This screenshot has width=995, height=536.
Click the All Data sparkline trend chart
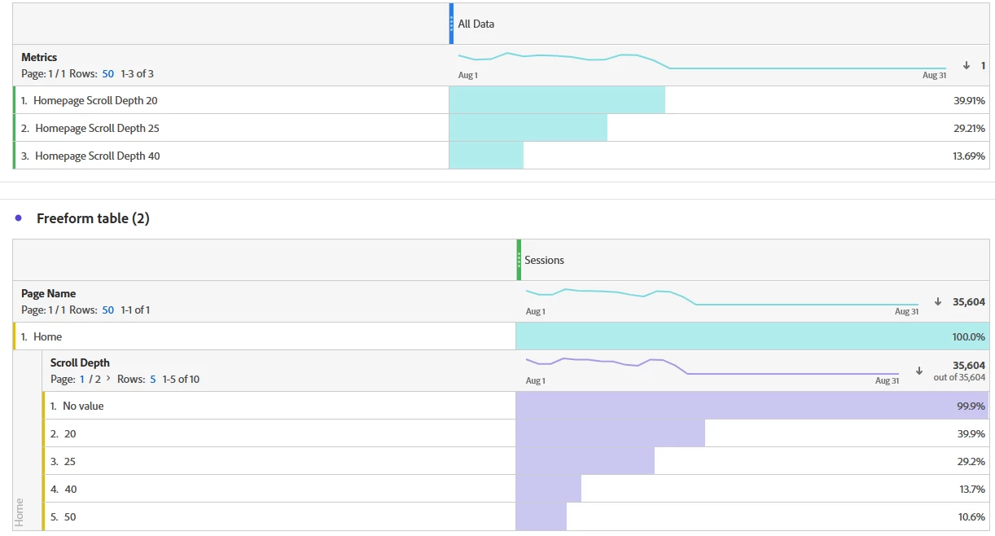(x=702, y=61)
